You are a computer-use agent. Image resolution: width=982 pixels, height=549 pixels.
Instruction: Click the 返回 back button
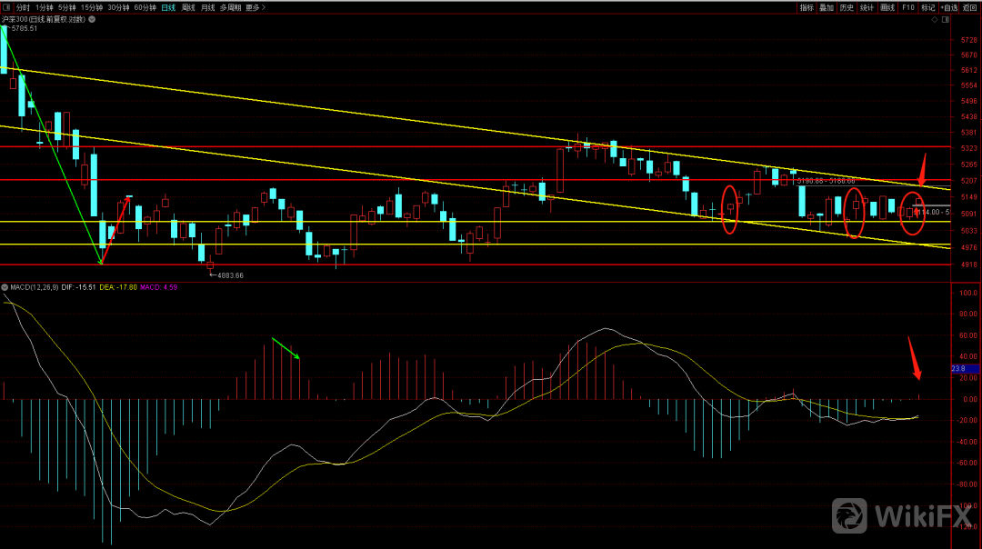pyautogui.click(x=970, y=7)
